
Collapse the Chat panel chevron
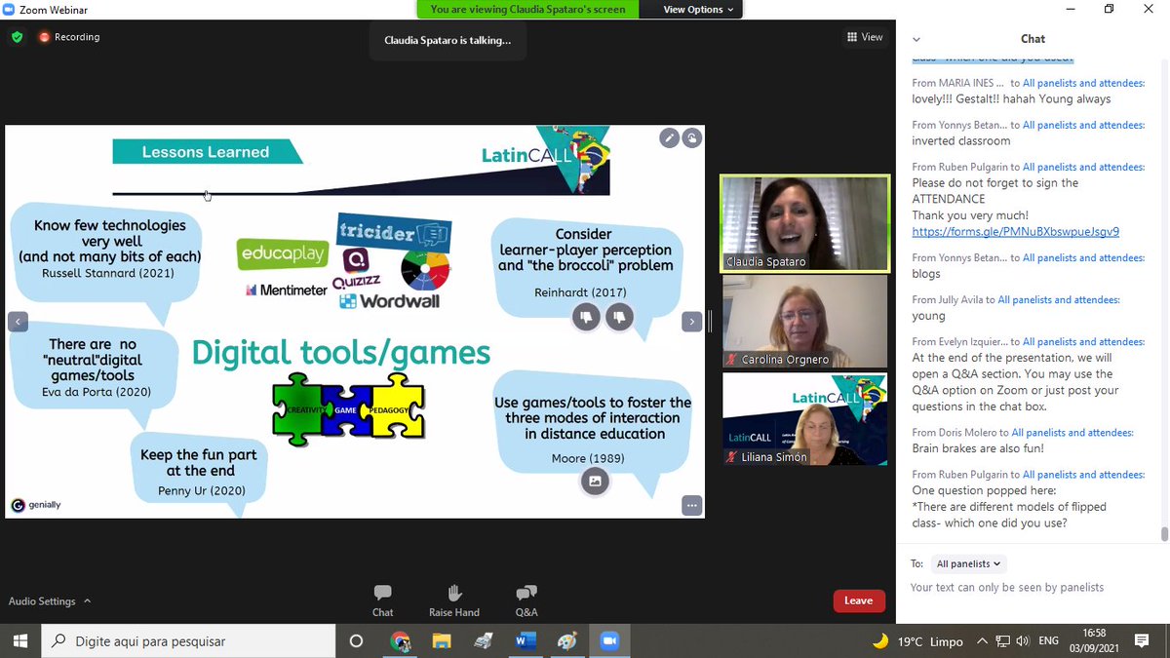point(916,39)
